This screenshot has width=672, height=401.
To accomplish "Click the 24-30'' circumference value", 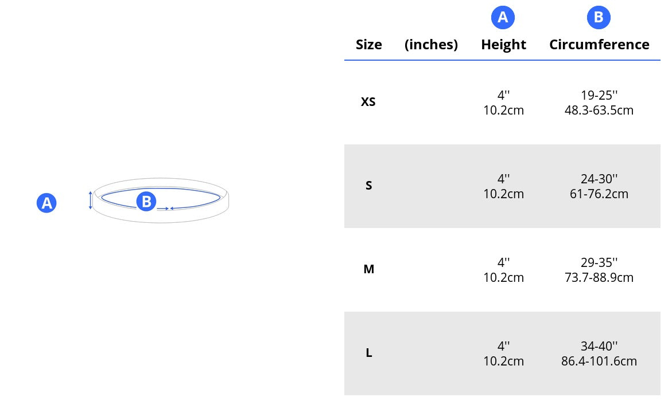I will pyautogui.click(x=599, y=179).
